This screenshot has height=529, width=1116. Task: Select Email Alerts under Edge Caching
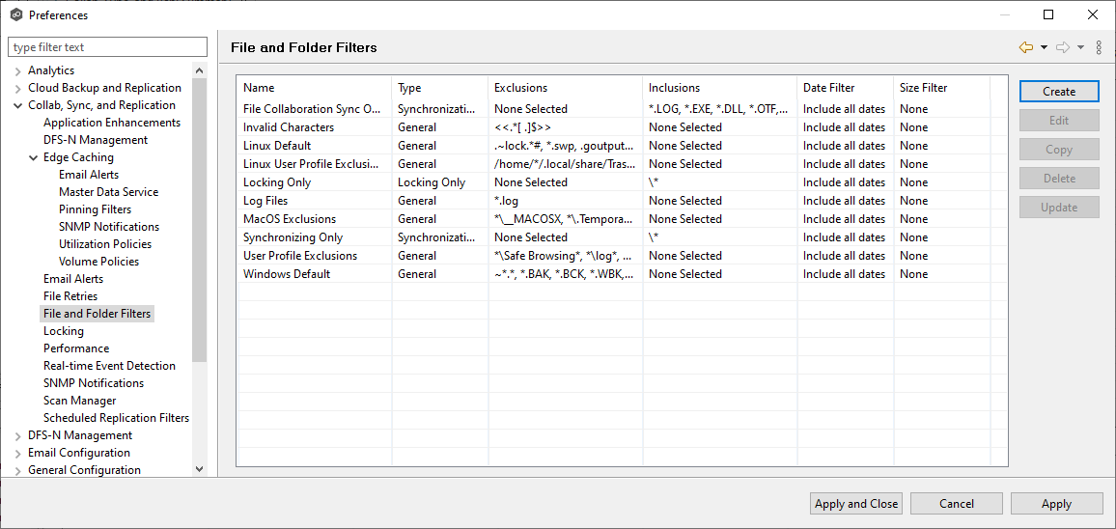pyautogui.click(x=89, y=175)
